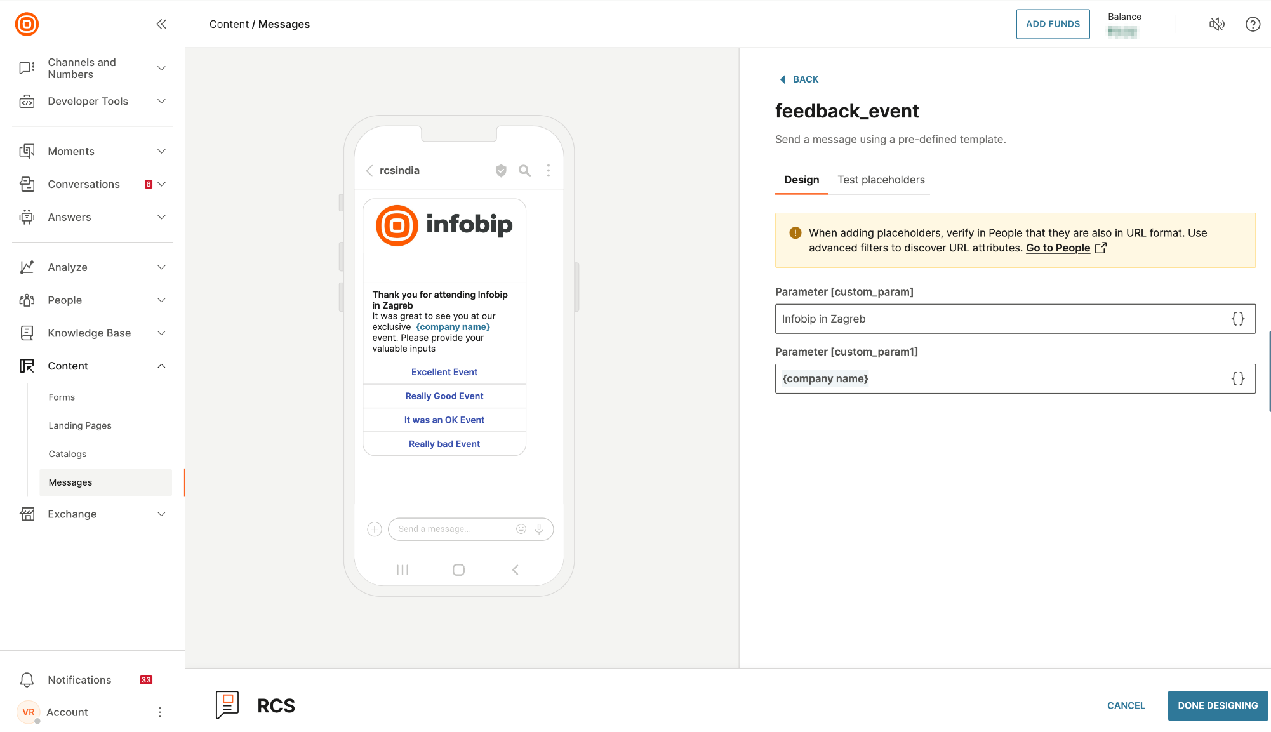The height and width of the screenshot is (732, 1271).
Task: Collapse the Content section chevron
Action: 161,366
